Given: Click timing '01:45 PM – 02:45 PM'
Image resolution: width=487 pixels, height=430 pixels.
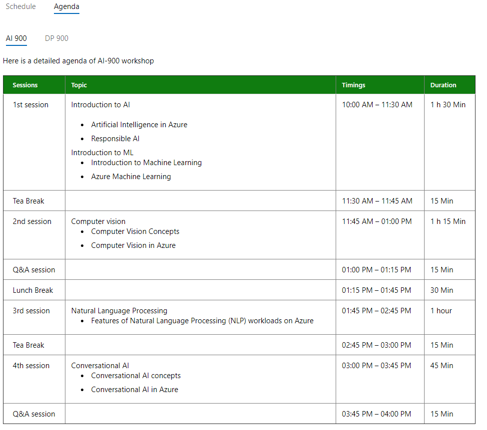Looking at the screenshot, I should (x=377, y=311).
